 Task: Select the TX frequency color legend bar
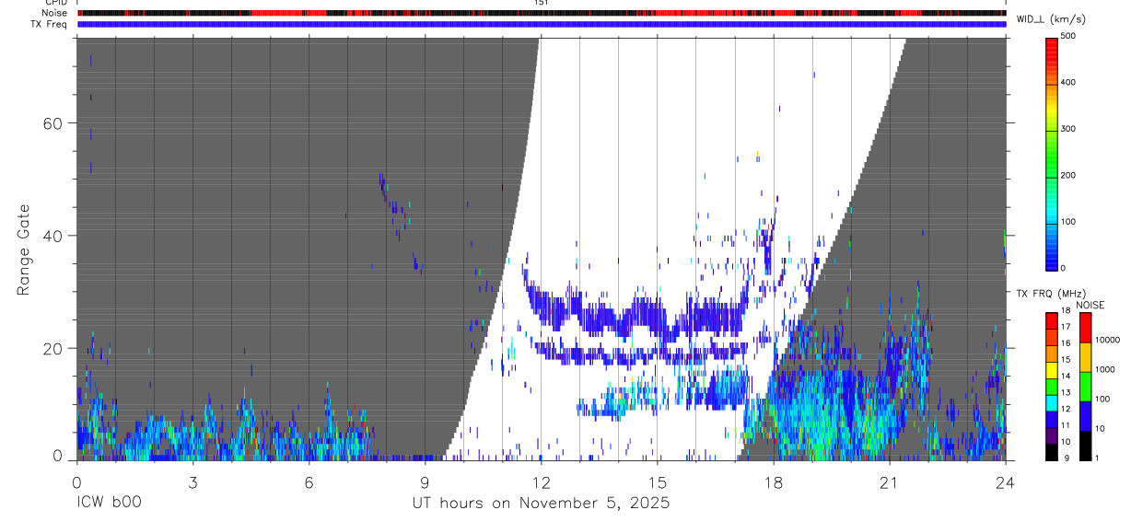[x=1051, y=387]
